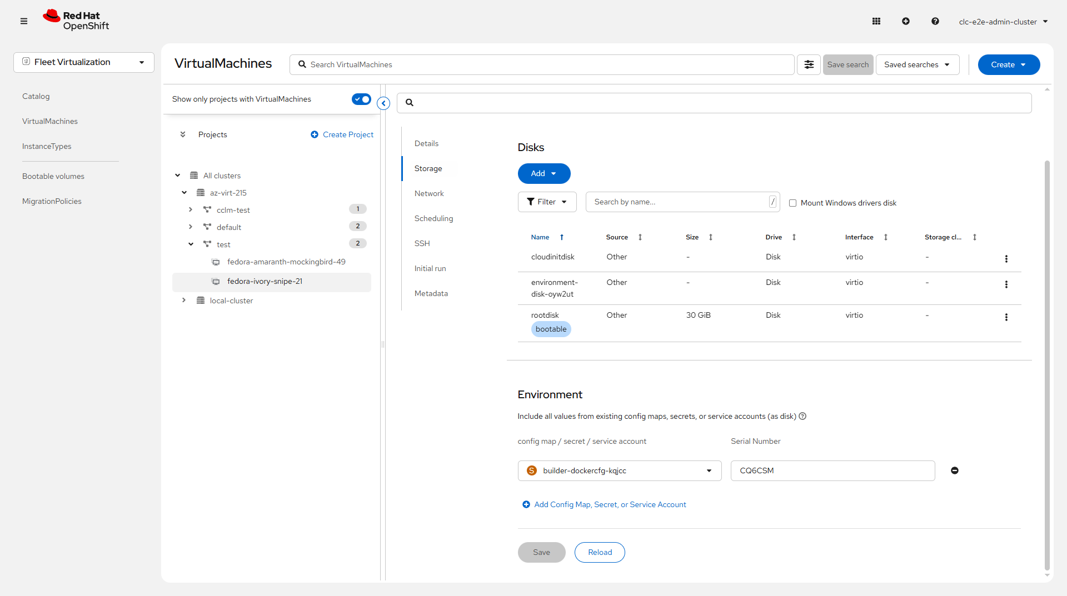Toggle Show only projects with VirtualMachines
Viewport: 1067px width, 596px height.
(361, 99)
